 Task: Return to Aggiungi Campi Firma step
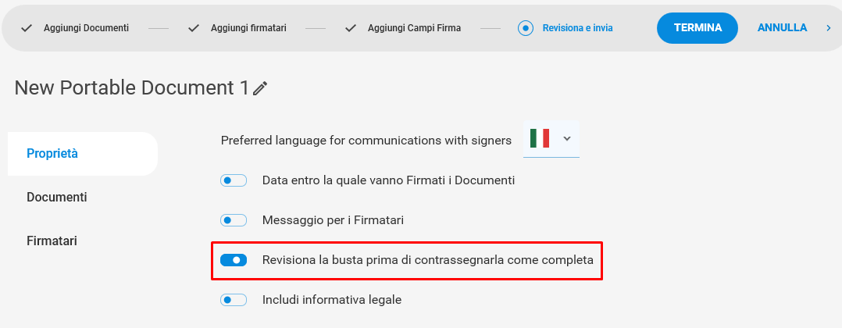414,28
